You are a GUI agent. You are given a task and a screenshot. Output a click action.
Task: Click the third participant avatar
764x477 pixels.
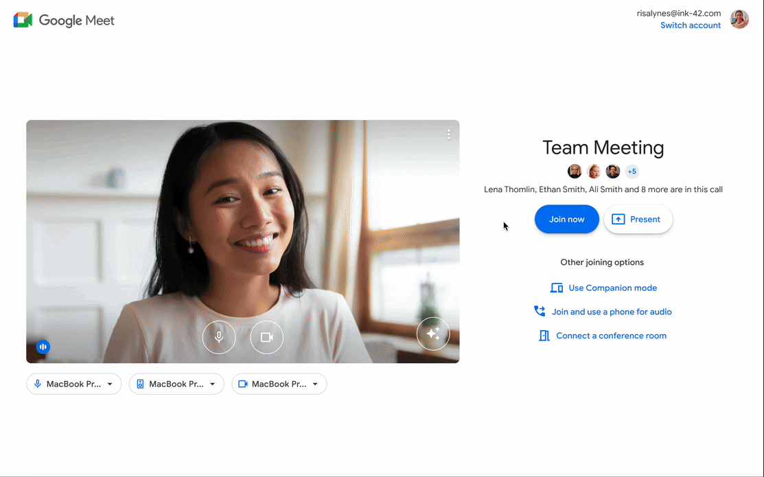coord(612,172)
